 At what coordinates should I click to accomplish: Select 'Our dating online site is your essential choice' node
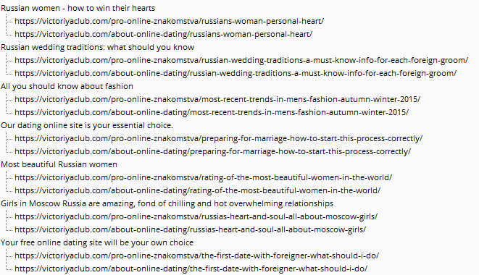point(87,125)
